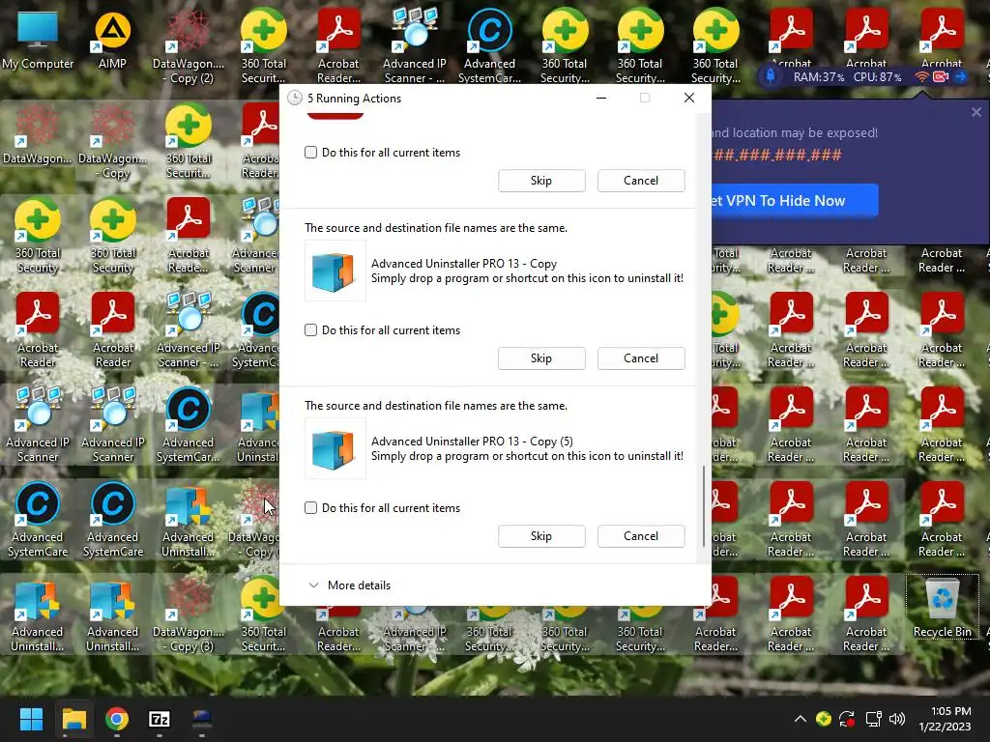This screenshot has height=742, width=990.
Task: Skip the Advanced Uninstaller PRO 13 - Copy (5) conflict
Action: (541, 535)
